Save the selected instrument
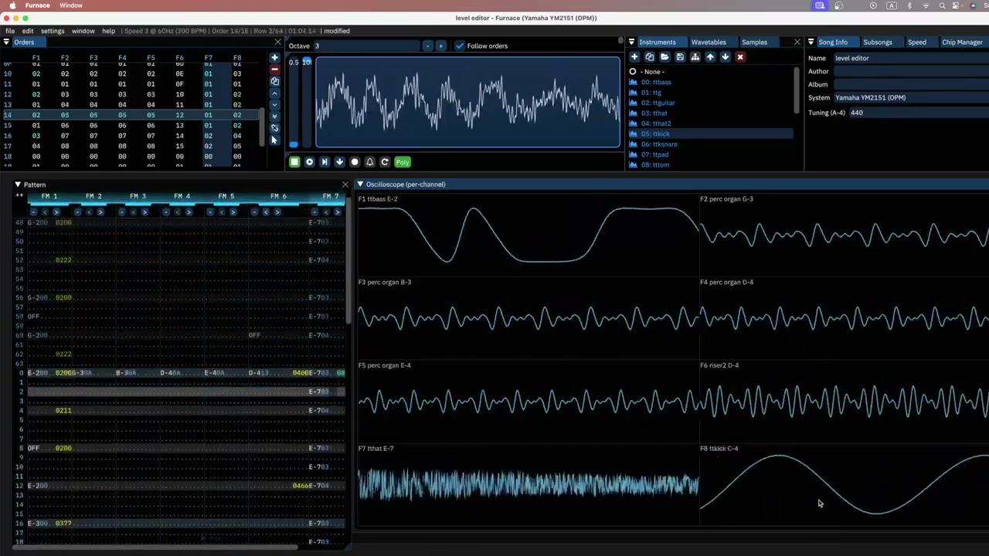 [680, 57]
